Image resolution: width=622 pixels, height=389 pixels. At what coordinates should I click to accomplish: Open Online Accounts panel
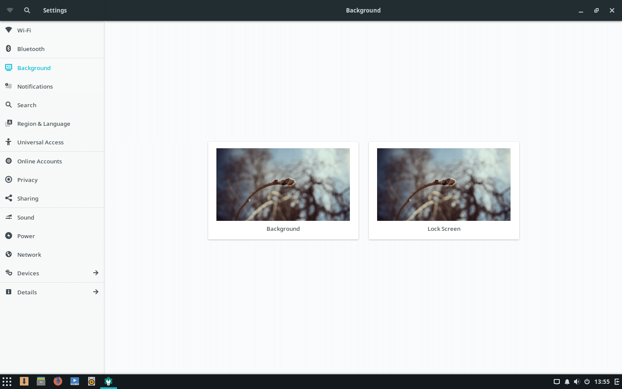point(52,161)
